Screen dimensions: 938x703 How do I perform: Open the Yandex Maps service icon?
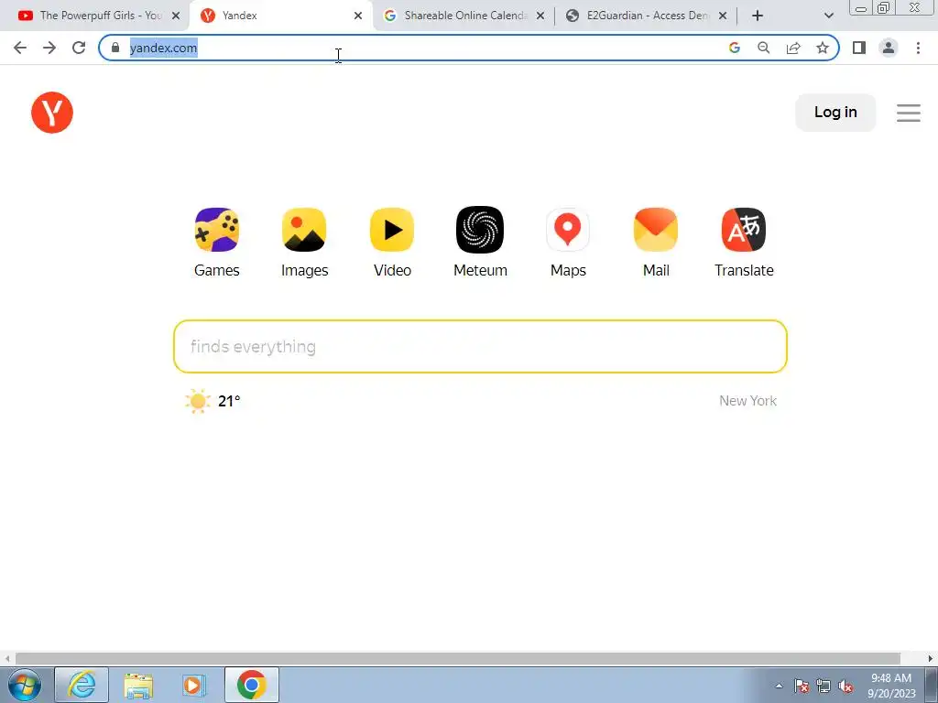pyautogui.click(x=568, y=230)
